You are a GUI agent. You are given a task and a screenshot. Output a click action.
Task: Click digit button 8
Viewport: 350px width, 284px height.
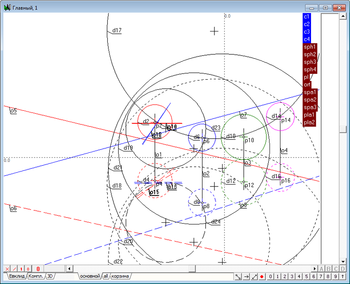[x=328, y=277]
